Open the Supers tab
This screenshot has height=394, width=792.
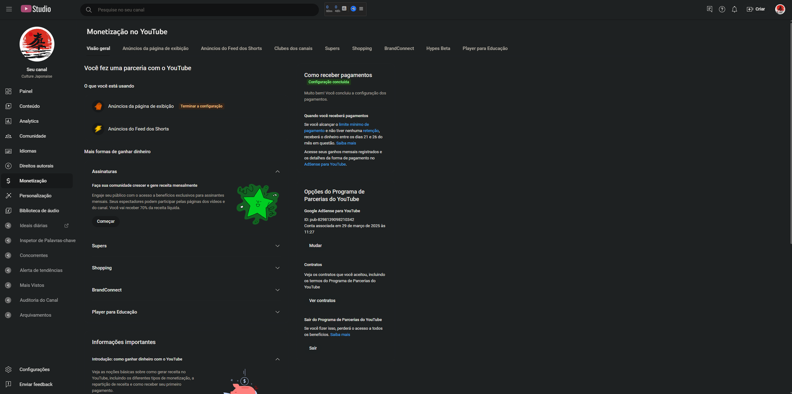(332, 49)
